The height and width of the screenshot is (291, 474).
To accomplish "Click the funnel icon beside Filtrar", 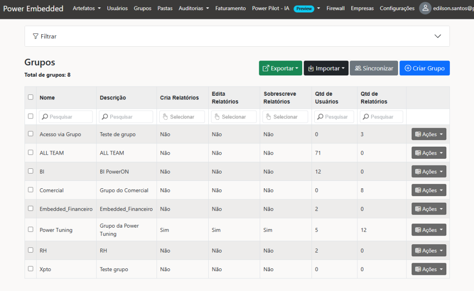I will [36, 36].
